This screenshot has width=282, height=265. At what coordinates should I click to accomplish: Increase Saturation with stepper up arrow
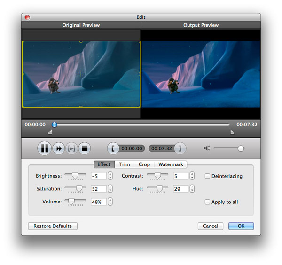110,187
